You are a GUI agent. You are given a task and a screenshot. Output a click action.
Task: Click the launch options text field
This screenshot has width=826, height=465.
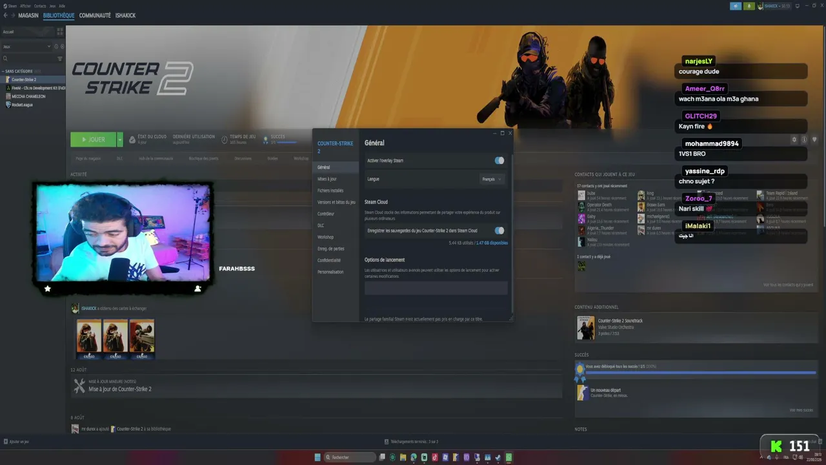tap(436, 288)
